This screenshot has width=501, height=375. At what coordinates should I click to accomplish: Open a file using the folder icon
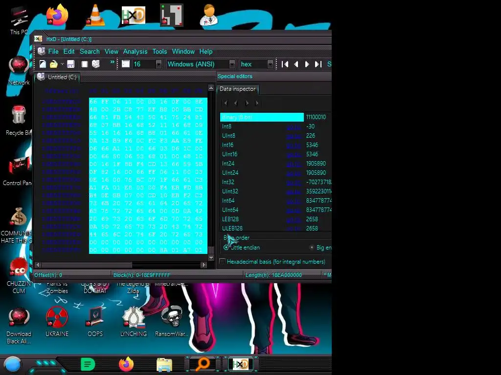click(x=53, y=64)
